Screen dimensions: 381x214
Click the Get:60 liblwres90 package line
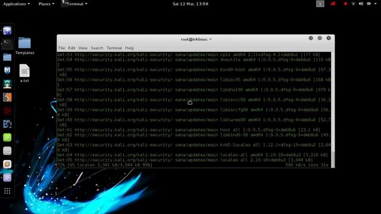194,122
